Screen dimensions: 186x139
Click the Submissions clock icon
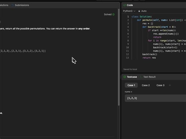click(13, 5)
